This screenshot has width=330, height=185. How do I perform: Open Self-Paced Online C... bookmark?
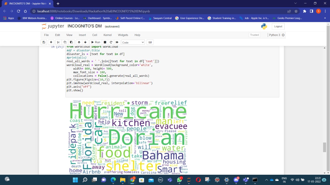point(130,18)
